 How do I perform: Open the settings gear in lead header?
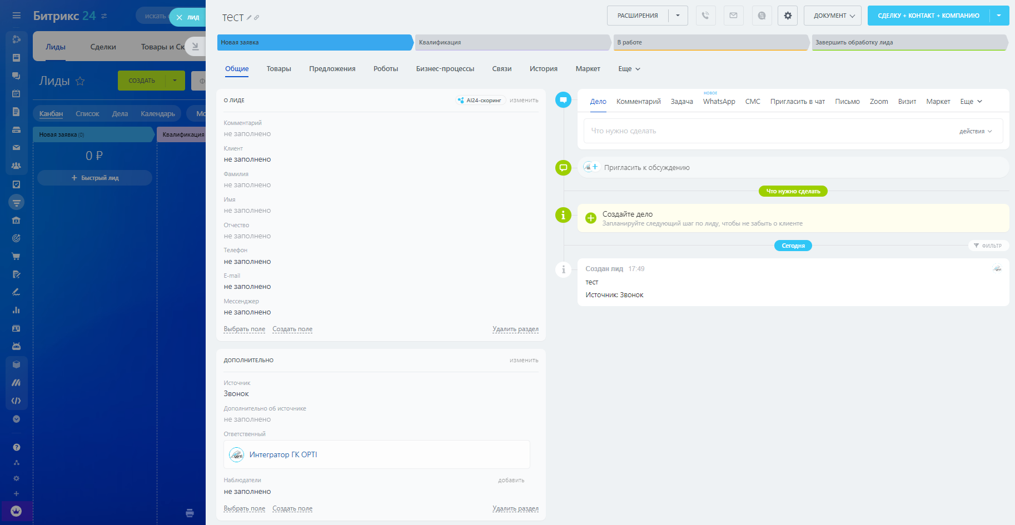(788, 16)
